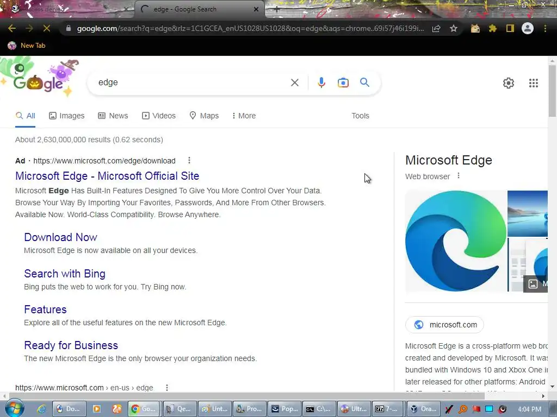This screenshot has height=417, width=557.
Task: Click the page vertical scrollbar
Action: coord(552,91)
